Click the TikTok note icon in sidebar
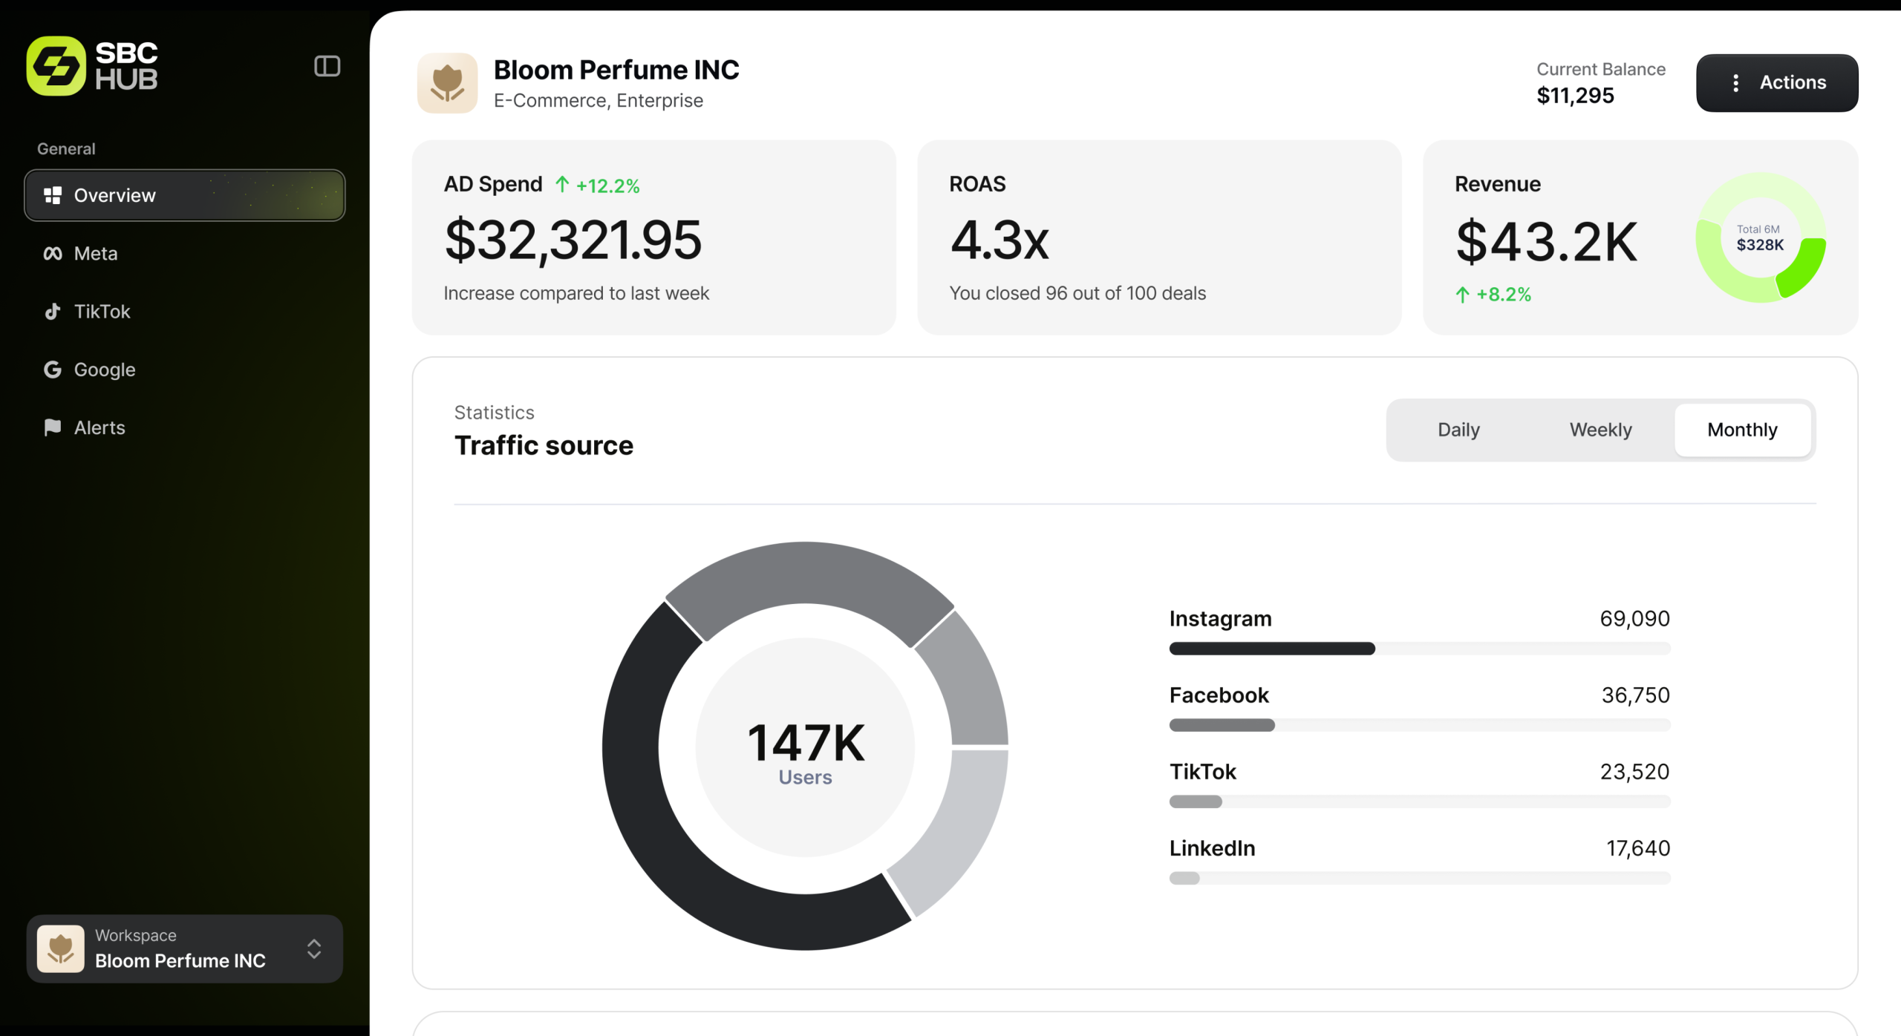 click(x=53, y=312)
